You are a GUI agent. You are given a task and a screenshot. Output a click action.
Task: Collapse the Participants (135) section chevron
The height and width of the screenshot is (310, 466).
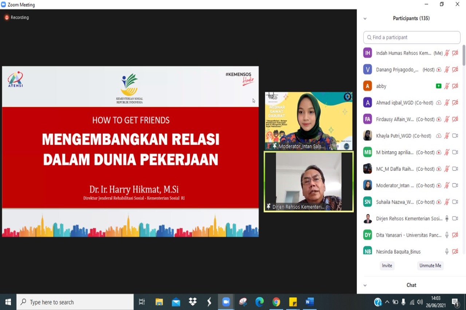tap(365, 18)
